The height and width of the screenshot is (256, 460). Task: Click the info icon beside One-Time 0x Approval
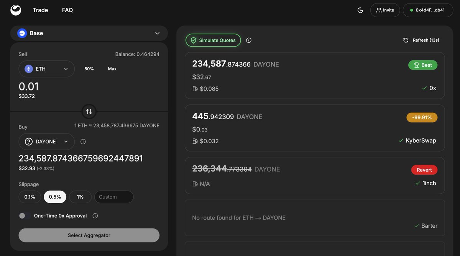click(95, 216)
